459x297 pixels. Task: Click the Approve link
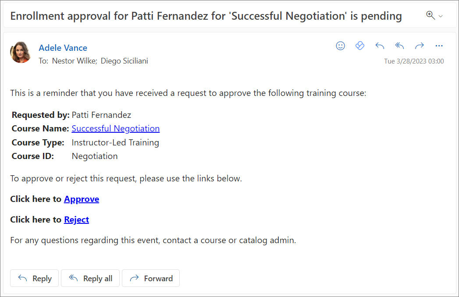click(x=82, y=199)
